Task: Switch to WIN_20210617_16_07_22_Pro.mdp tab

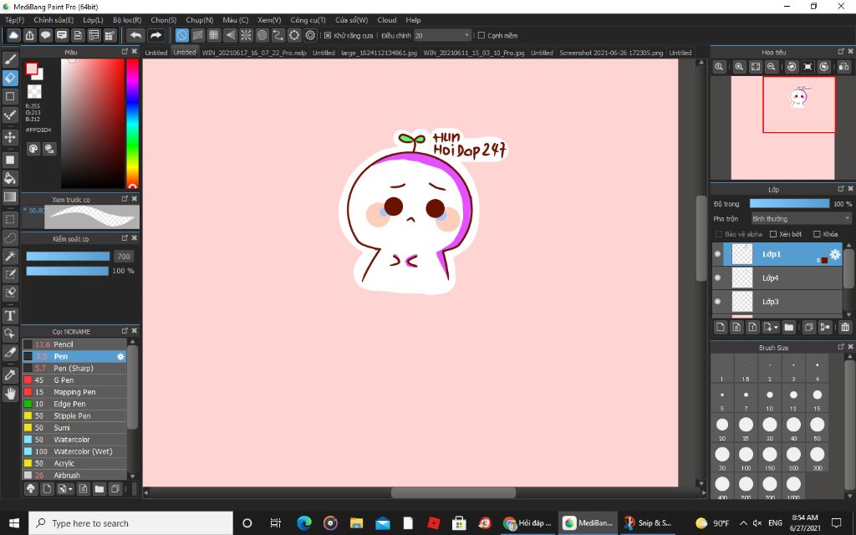Action: point(254,53)
